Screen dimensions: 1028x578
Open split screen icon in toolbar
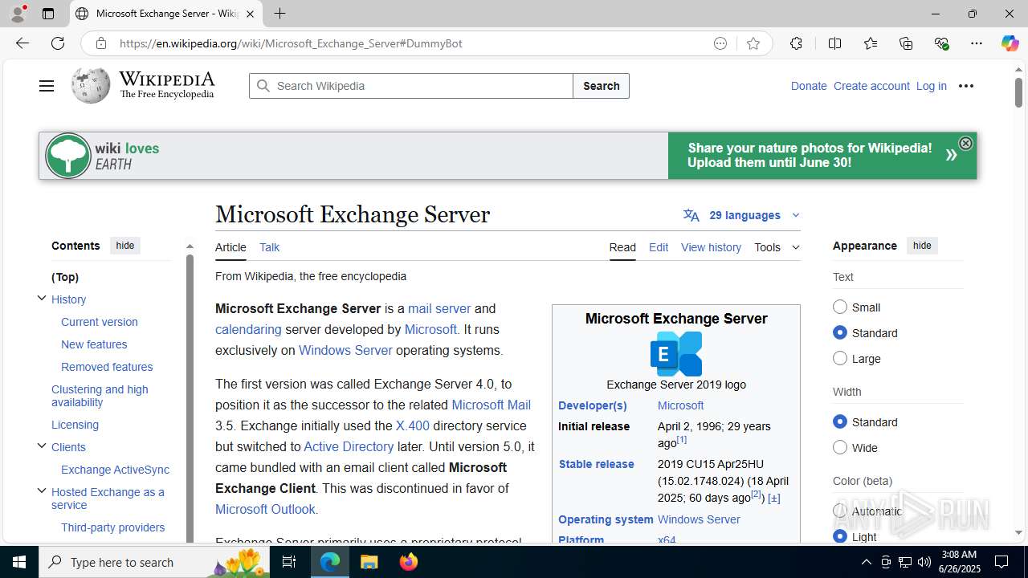[x=834, y=43]
